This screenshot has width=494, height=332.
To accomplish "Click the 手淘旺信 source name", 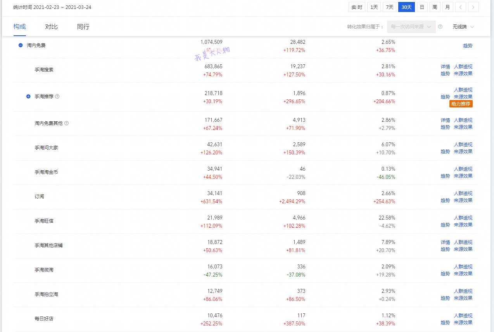I will coord(44,221).
